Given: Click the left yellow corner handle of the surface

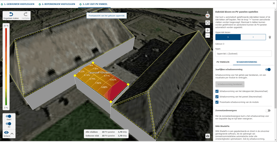Looking at the screenshot, I should tap(75, 75).
